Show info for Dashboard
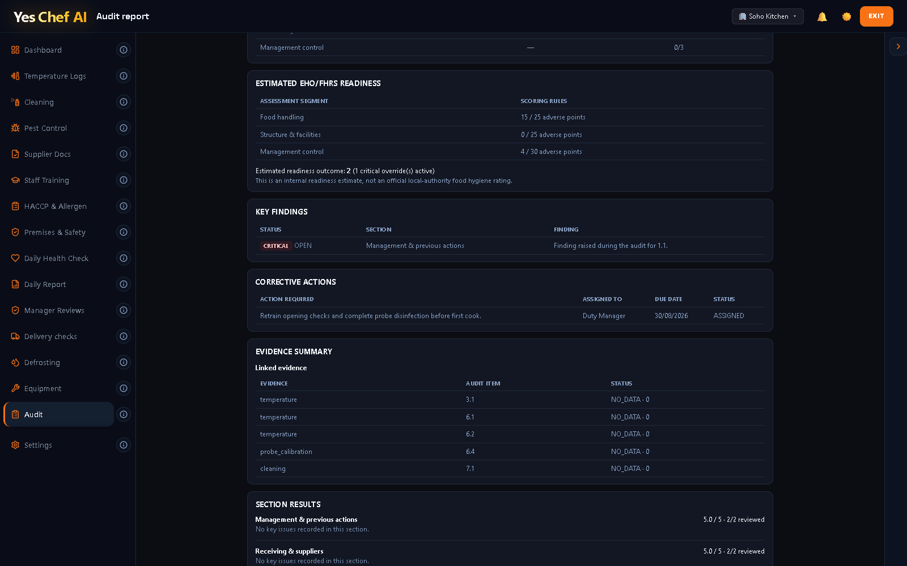907x566 pixels. (x=124, y=50)
